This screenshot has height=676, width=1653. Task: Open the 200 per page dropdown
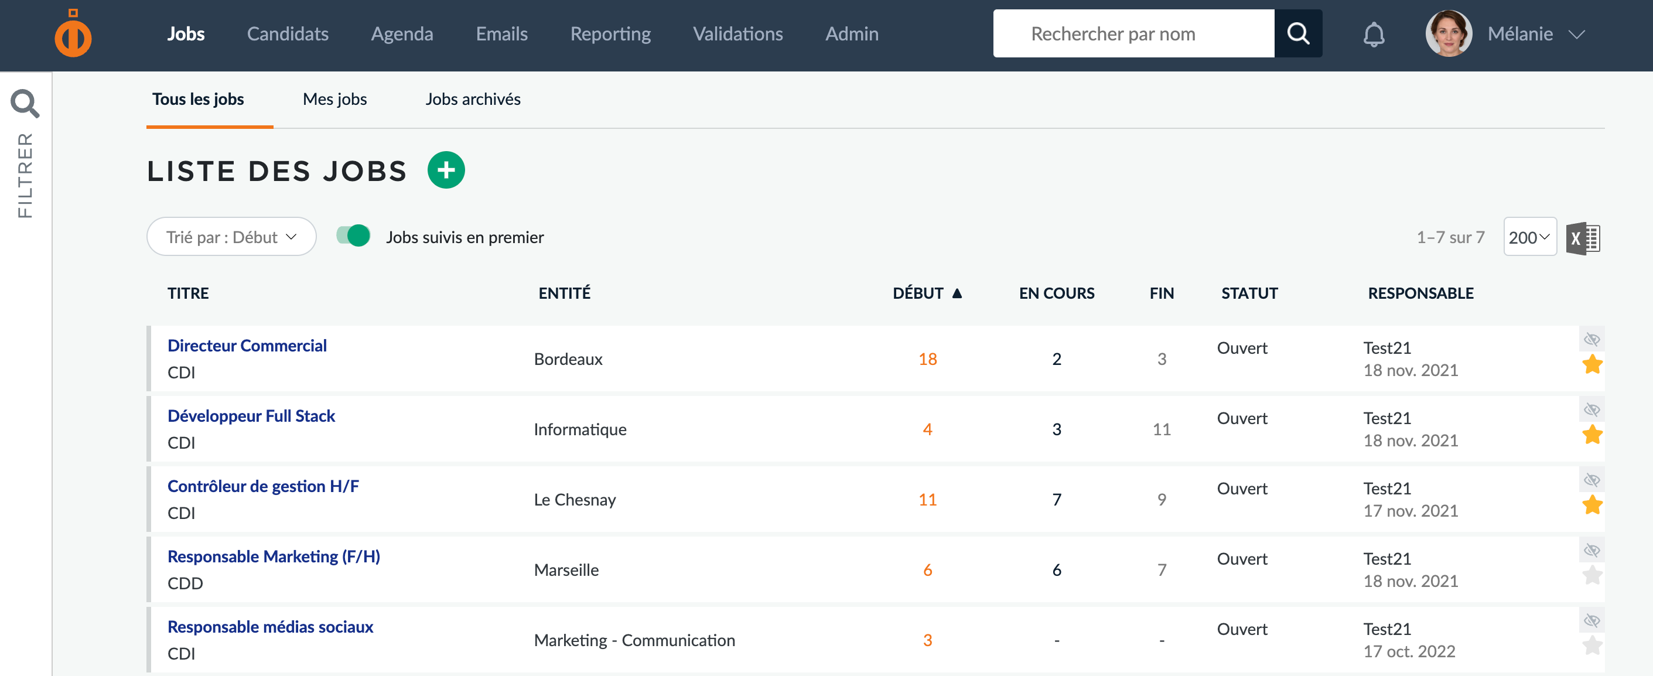pyautogui.click(x=1529, y=237)
